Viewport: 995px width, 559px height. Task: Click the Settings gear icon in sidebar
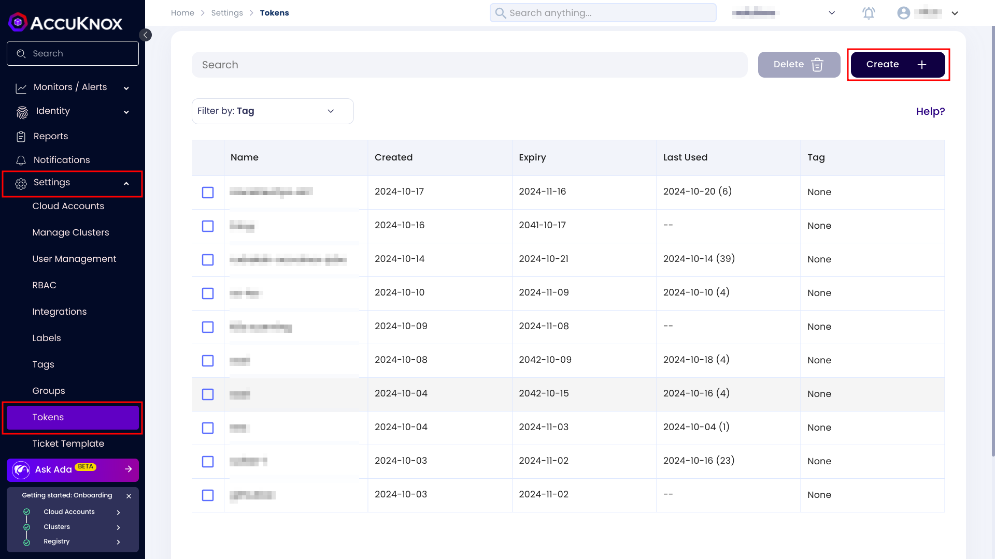coord(21,183)
